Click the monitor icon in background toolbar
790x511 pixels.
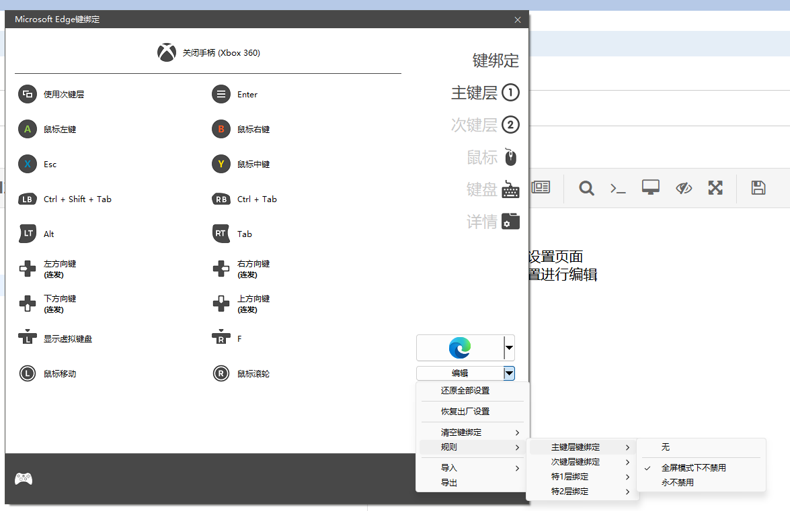[x=650, y=187]
